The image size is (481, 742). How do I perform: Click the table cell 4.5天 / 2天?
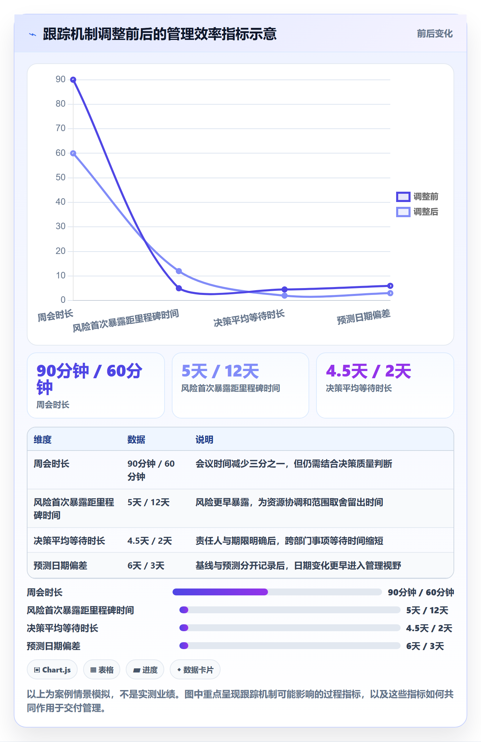150,541
